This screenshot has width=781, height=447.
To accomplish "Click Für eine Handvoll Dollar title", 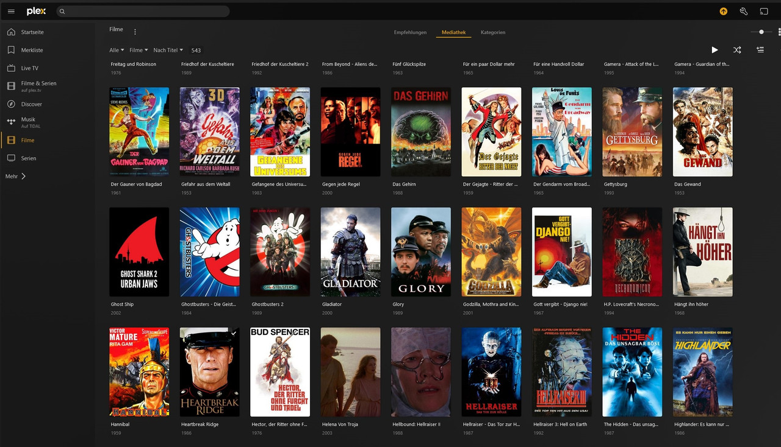I will 559,64.
